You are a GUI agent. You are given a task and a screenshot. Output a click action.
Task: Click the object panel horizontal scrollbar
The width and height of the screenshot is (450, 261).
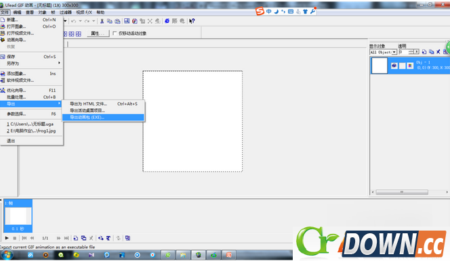click(402, 192)
